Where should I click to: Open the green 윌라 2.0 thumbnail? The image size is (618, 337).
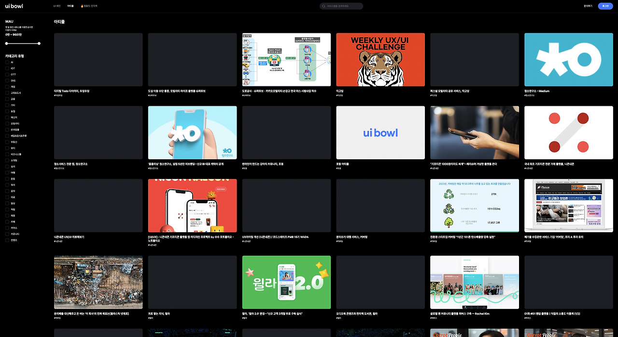pyautogui.click(x=286, y=282)
